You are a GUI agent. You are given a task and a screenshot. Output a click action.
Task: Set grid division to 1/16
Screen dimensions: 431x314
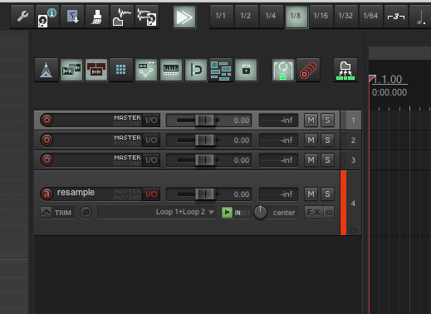point(321,16)
